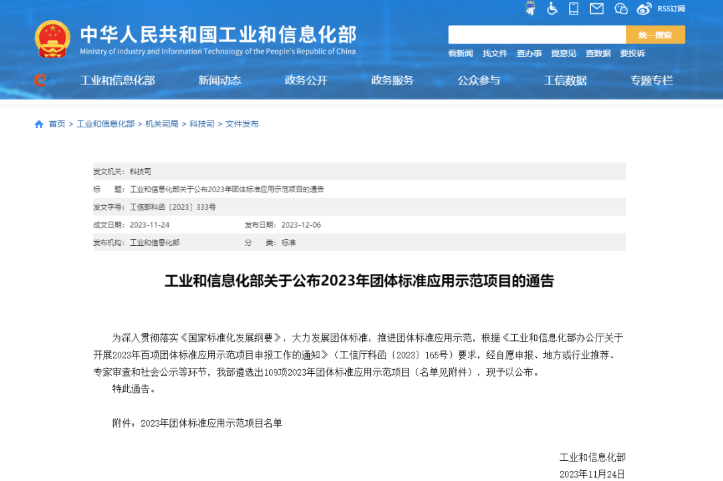Click inside the search input box
Viewport: 723px width, 481px height.
tap(536, 33)
